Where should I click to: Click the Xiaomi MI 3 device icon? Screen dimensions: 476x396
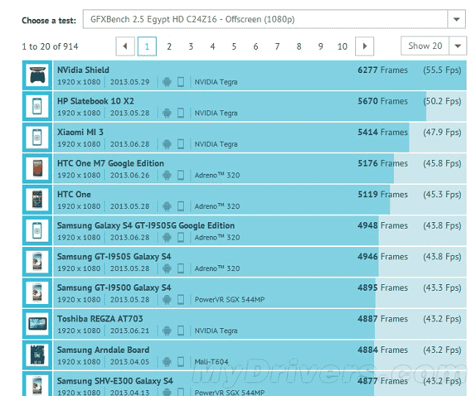(x=37, y=138)
